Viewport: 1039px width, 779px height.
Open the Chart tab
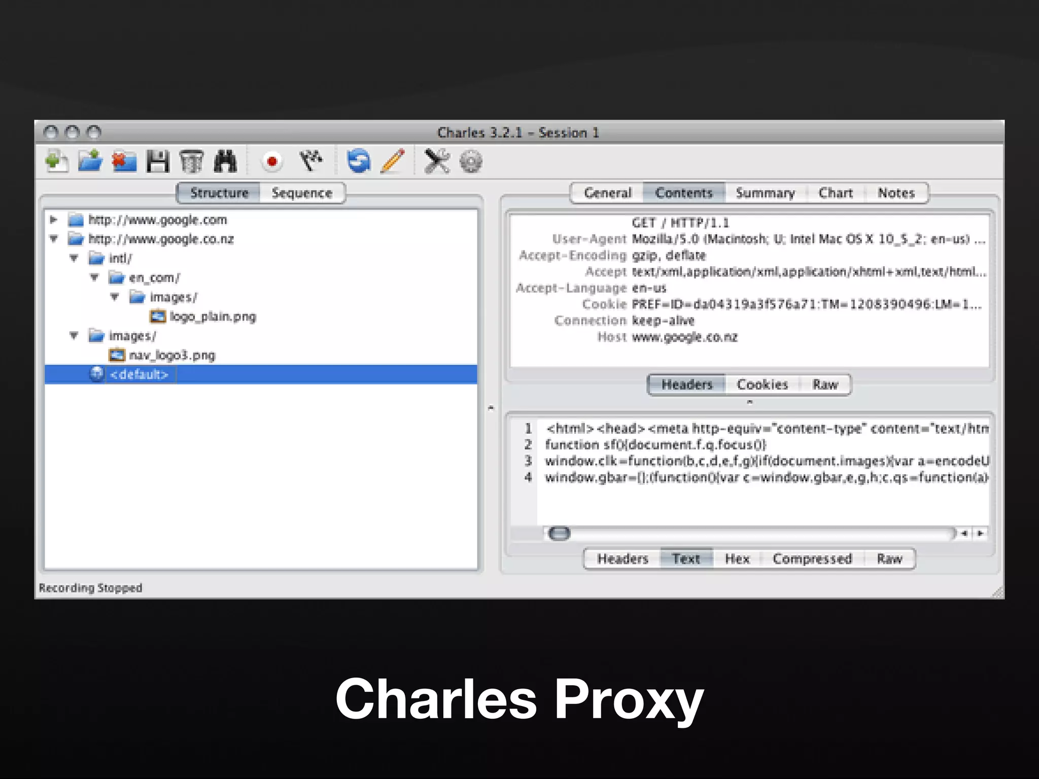point(836,193)
